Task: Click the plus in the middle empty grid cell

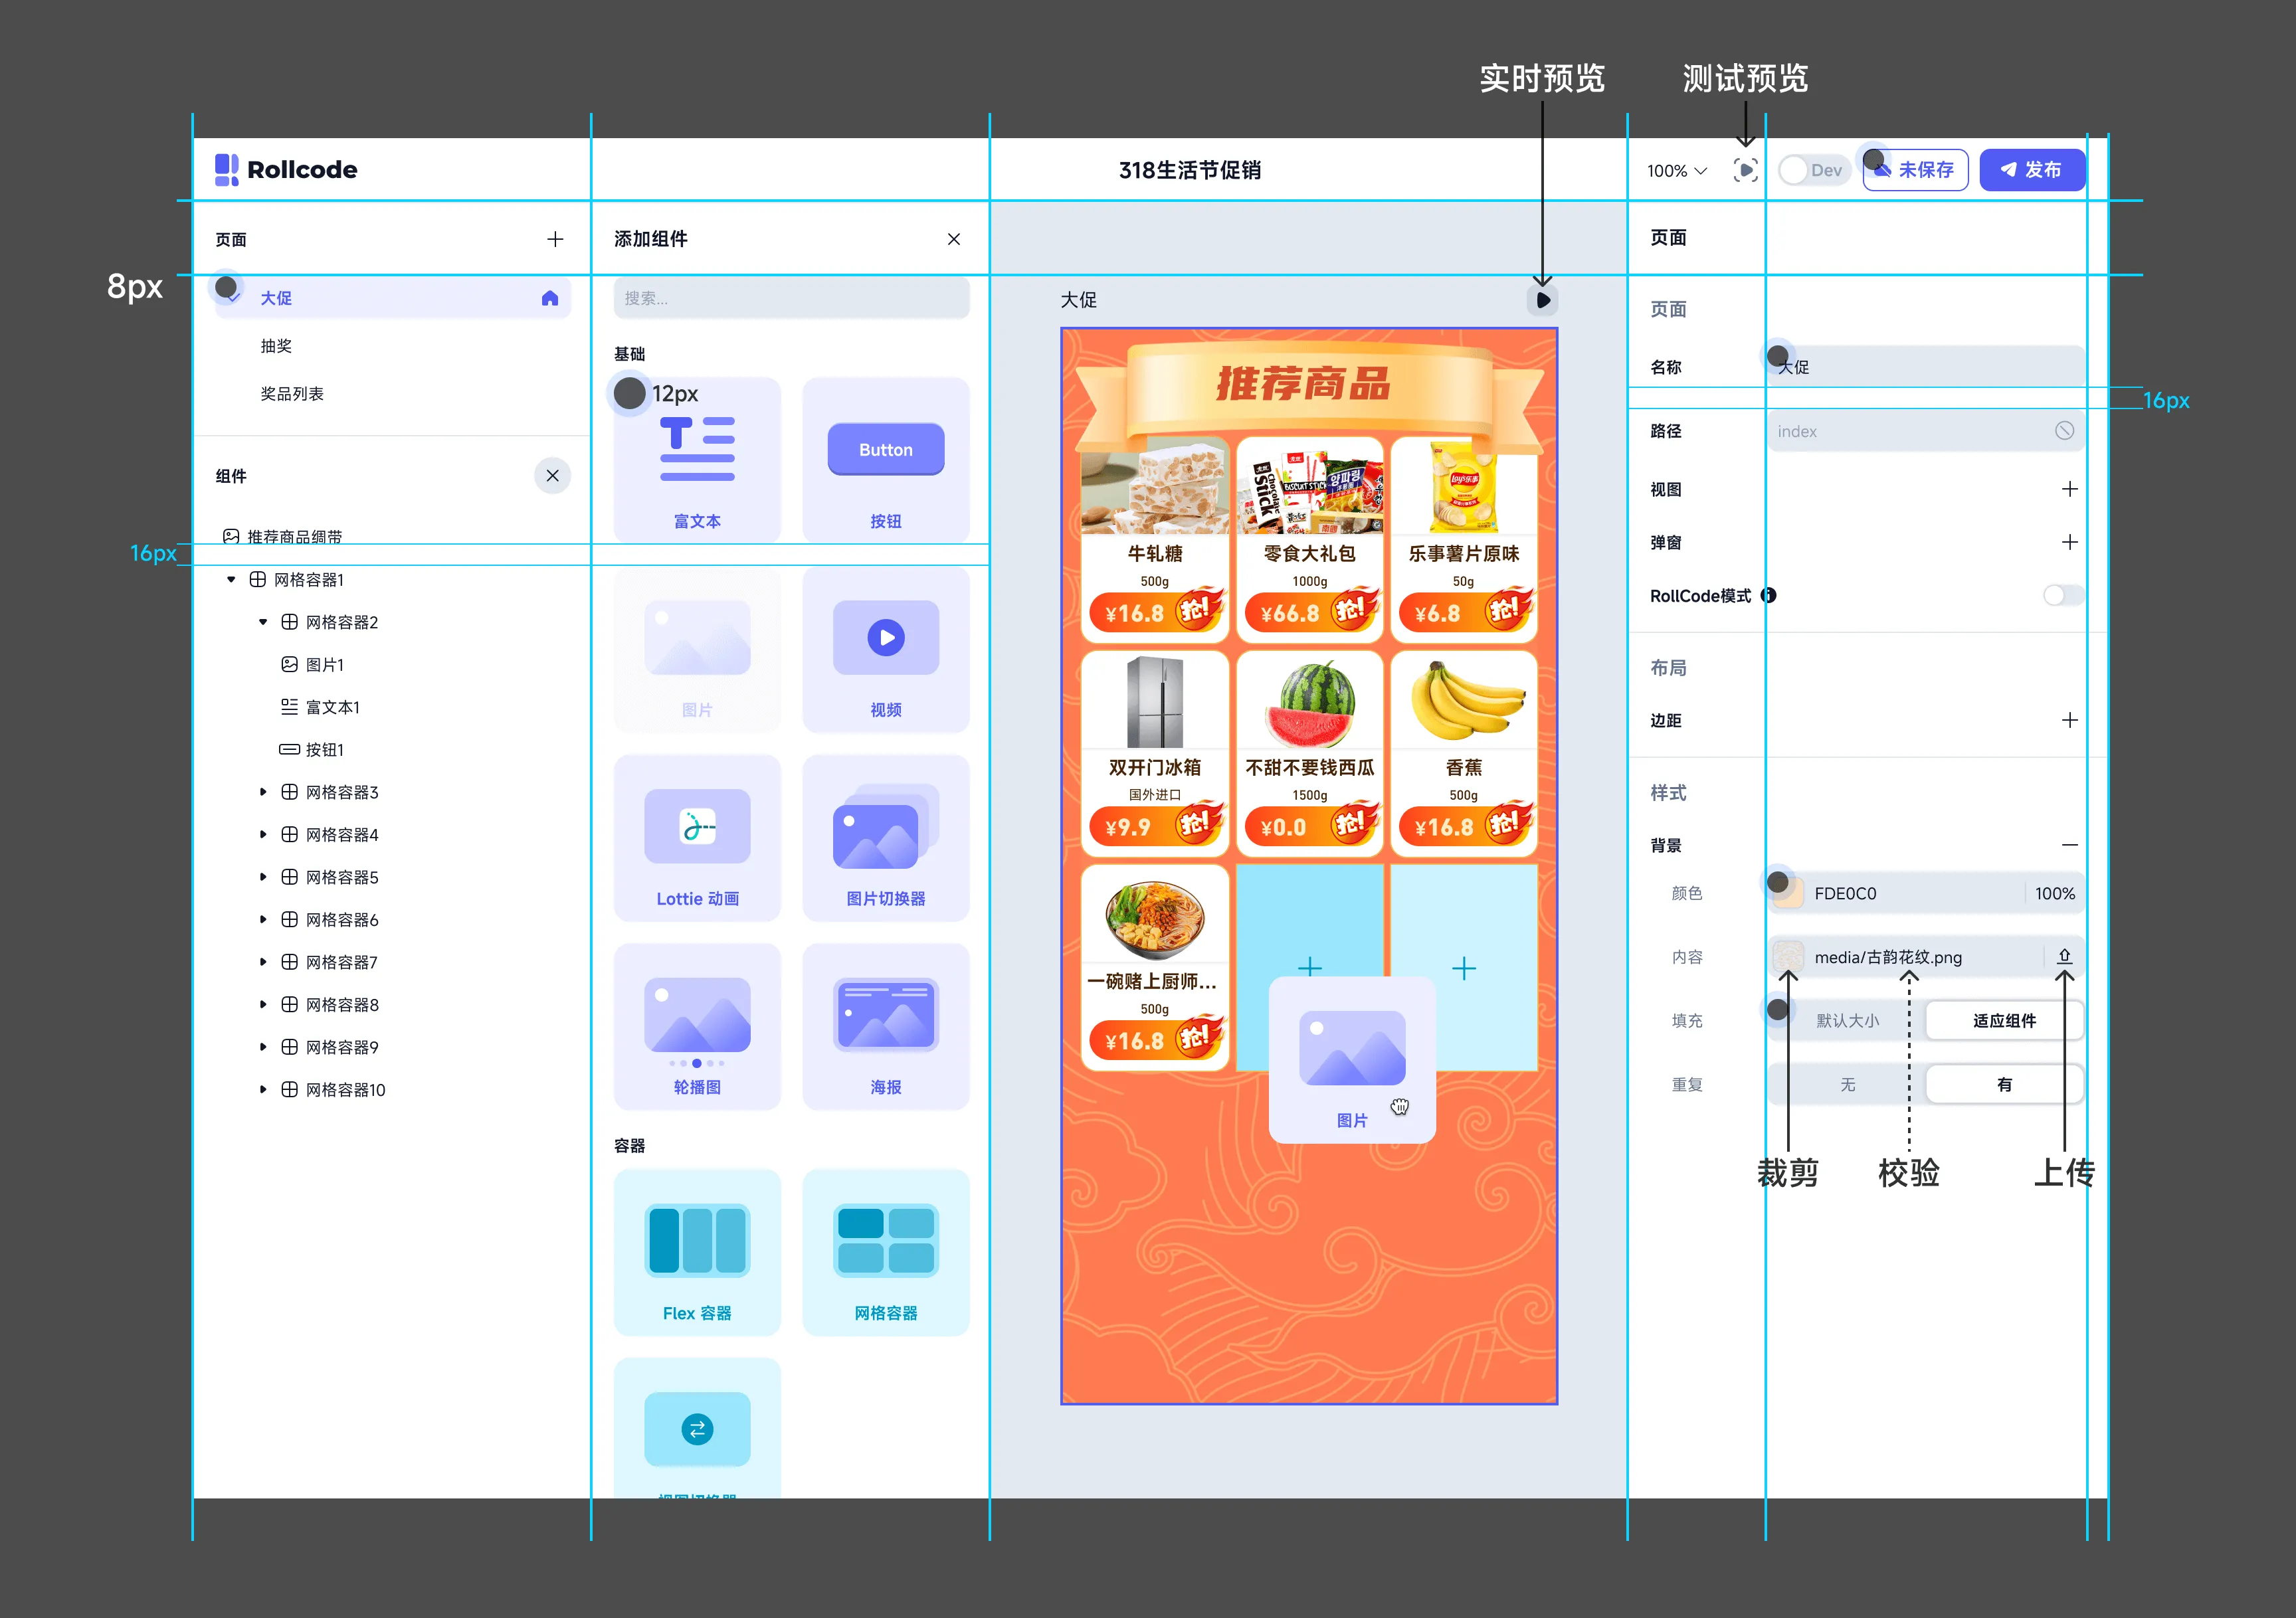Action: point(1309,968)
